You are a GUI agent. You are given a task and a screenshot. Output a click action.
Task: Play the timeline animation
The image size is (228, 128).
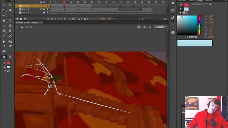coord(58,19)
